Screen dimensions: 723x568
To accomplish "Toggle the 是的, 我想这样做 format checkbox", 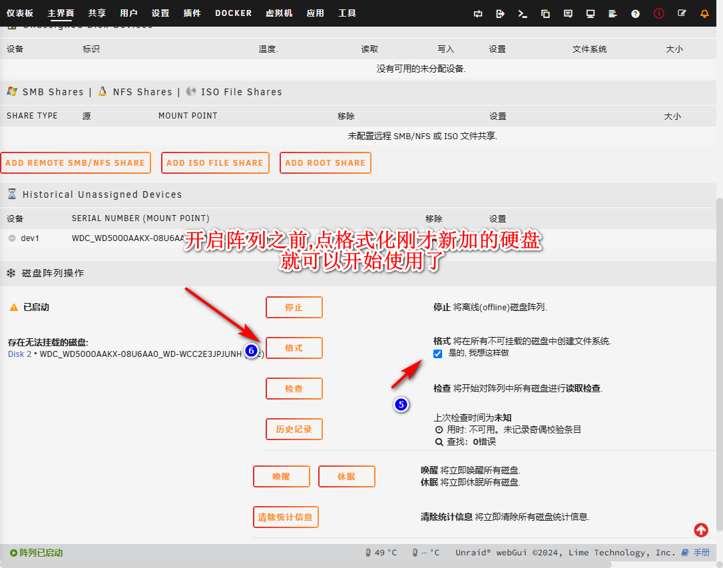I will 437,354.
